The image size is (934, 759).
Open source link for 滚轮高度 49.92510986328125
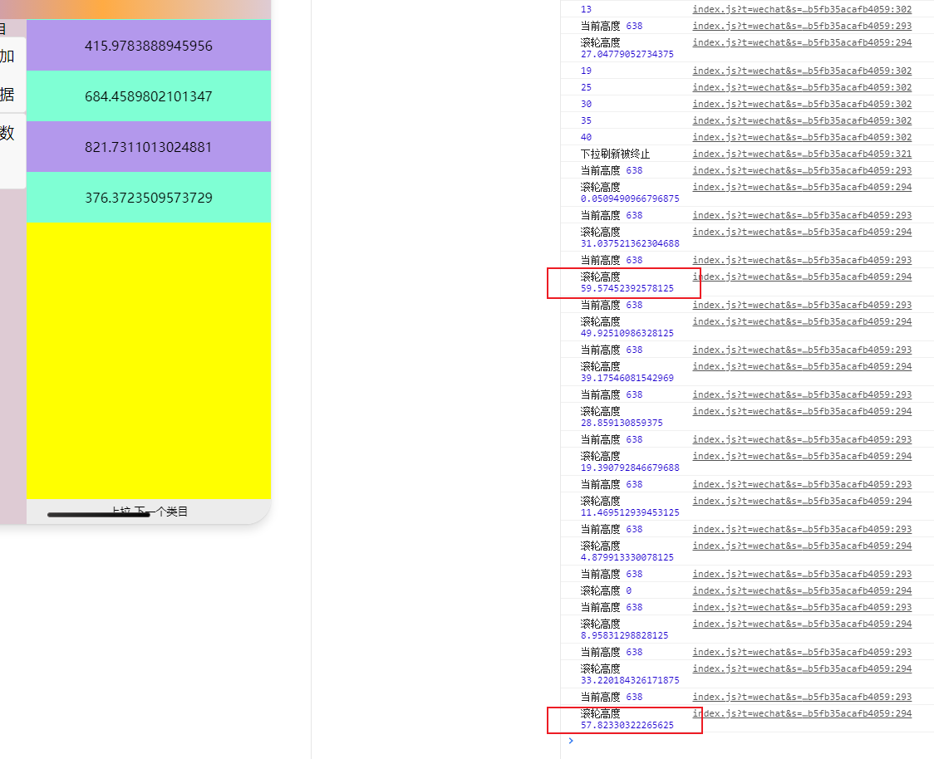click(x=802, y=322)
